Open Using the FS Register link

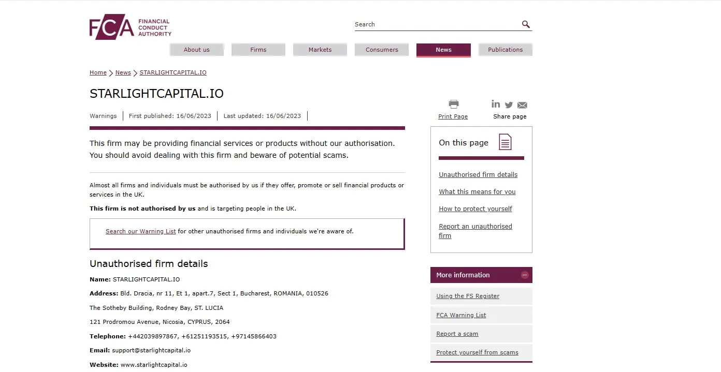pos(468,296)
